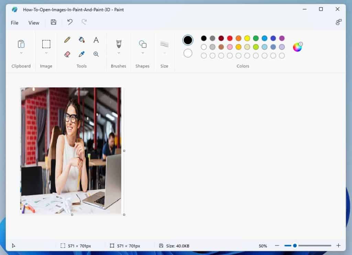Click the zoom in plus button

click(x=339, y=246)
